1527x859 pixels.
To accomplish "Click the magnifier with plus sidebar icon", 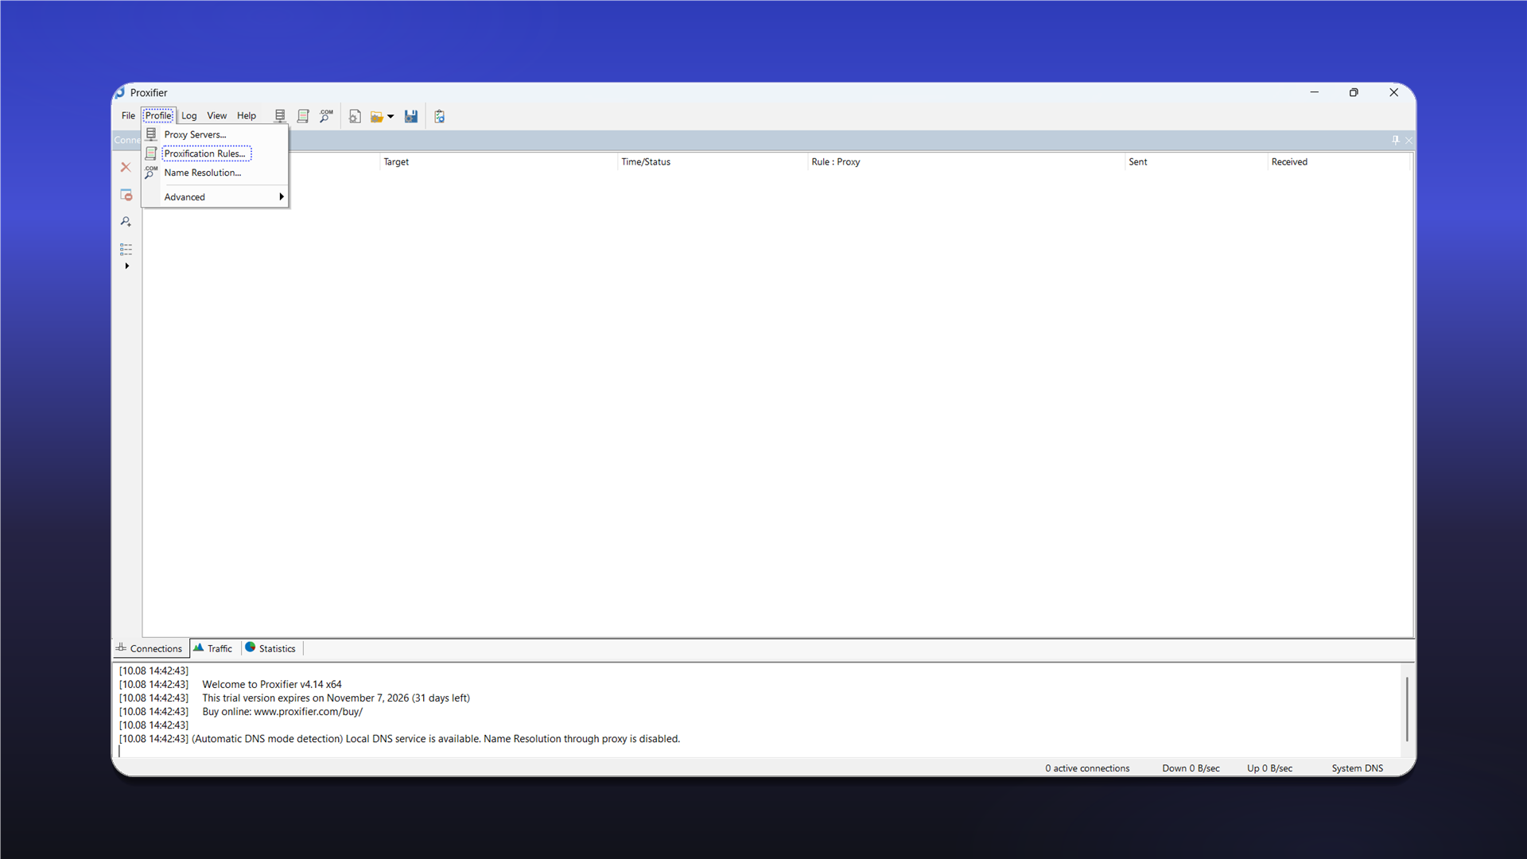I will coord(126,222).
